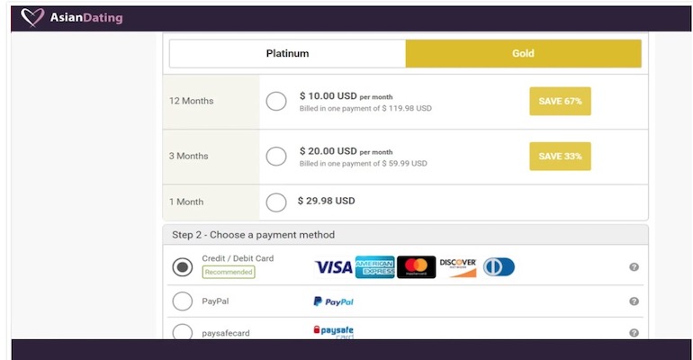Select the 12 Months plan radio button
The height and width of the screenshot is (360, 693).
(x=276, y=102)
